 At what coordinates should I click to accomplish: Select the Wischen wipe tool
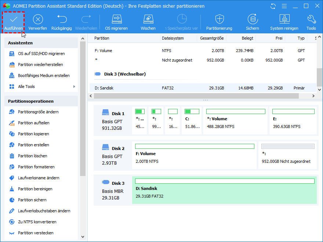coord(148,20)
